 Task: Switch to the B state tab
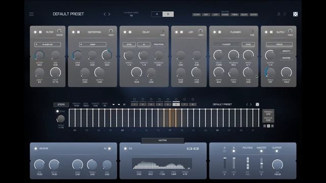pyautogui.click(x=168, y=14)
